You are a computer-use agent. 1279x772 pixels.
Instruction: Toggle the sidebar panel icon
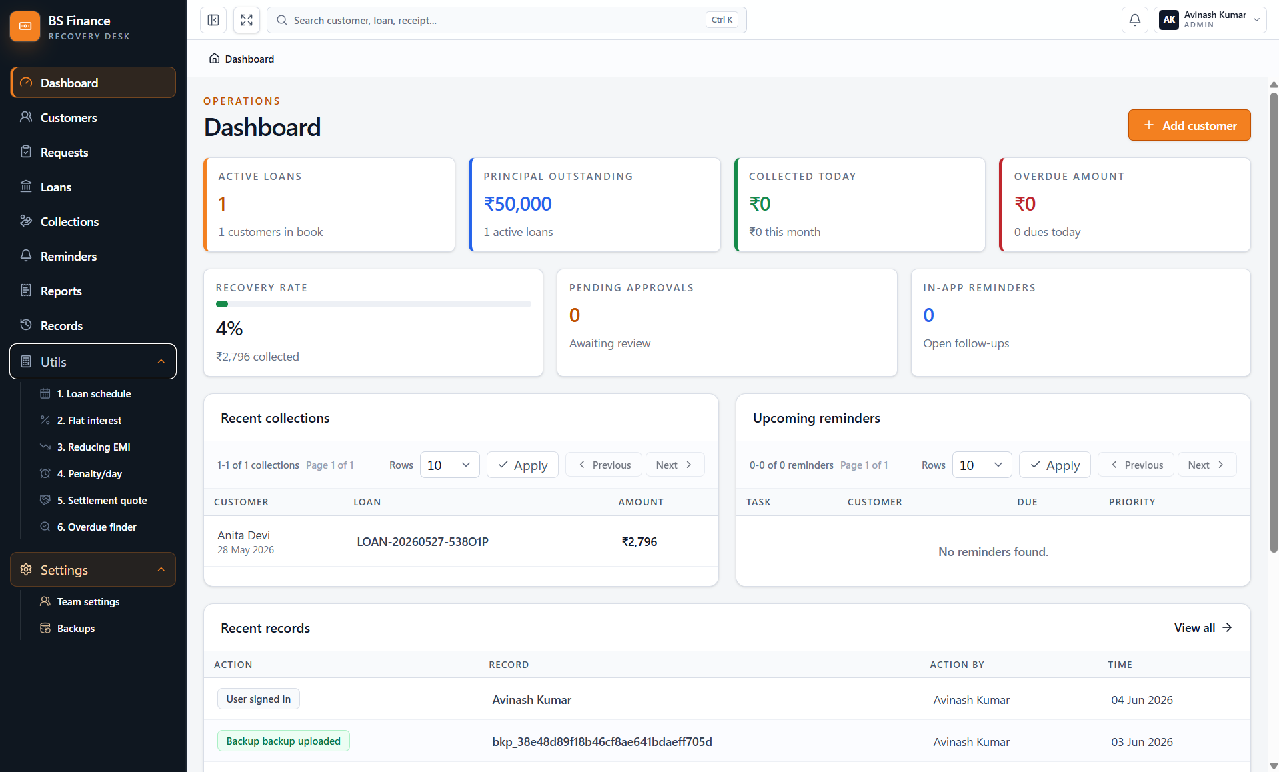pyautogui.click(x=213, y=20)
